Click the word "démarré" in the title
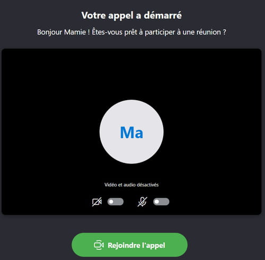This screenshot has height=260, width=265. [163, 15]
